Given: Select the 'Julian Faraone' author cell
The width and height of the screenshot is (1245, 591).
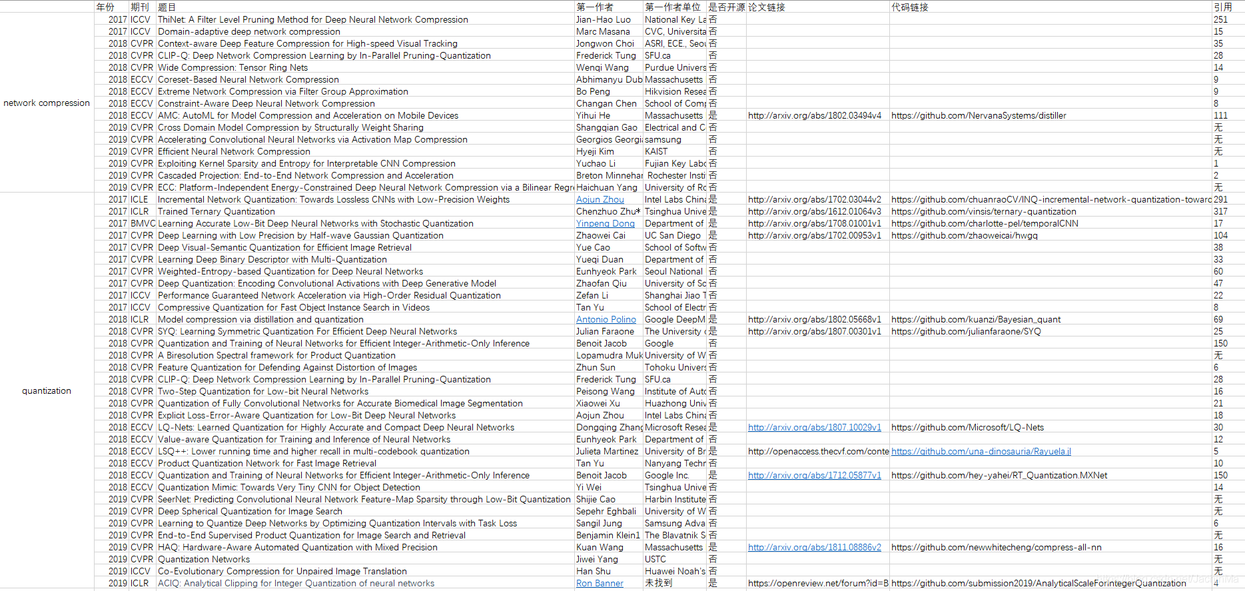Looking at the screenshot, I should (x=608, y=331).
